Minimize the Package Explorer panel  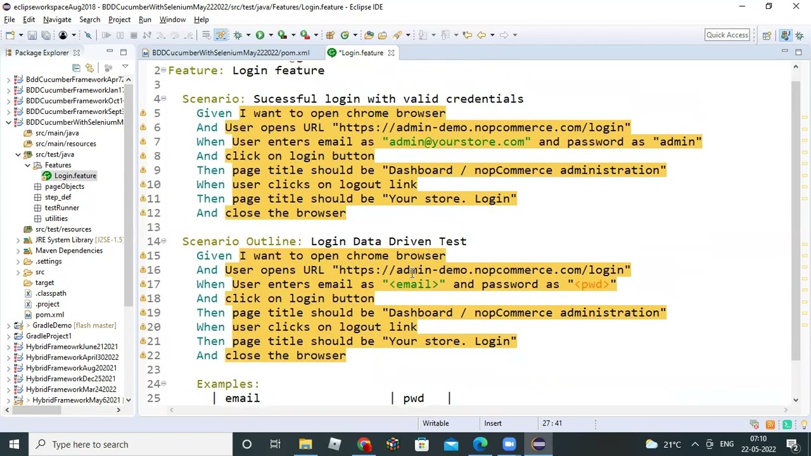(110, 52)
